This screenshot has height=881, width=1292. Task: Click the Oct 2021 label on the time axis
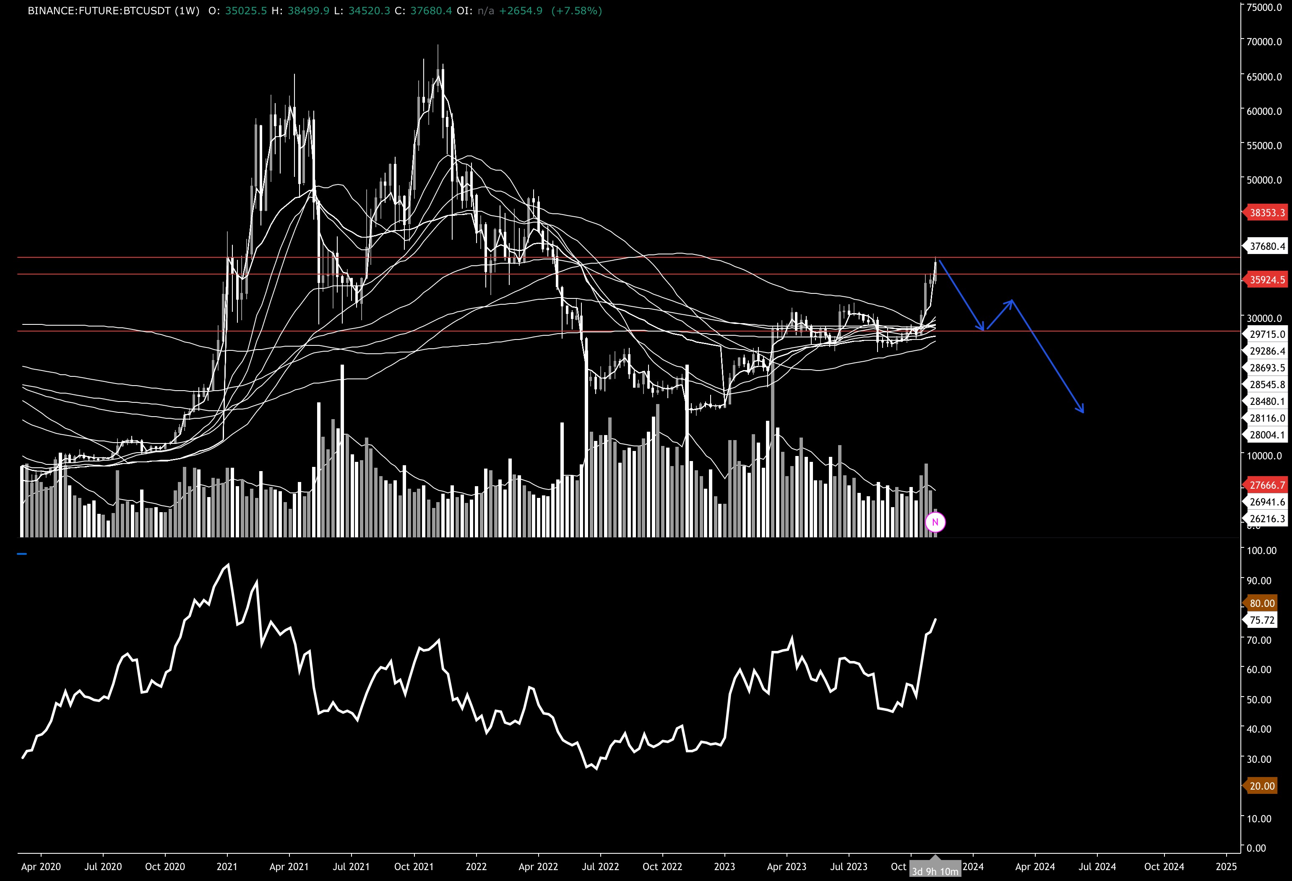414,867
